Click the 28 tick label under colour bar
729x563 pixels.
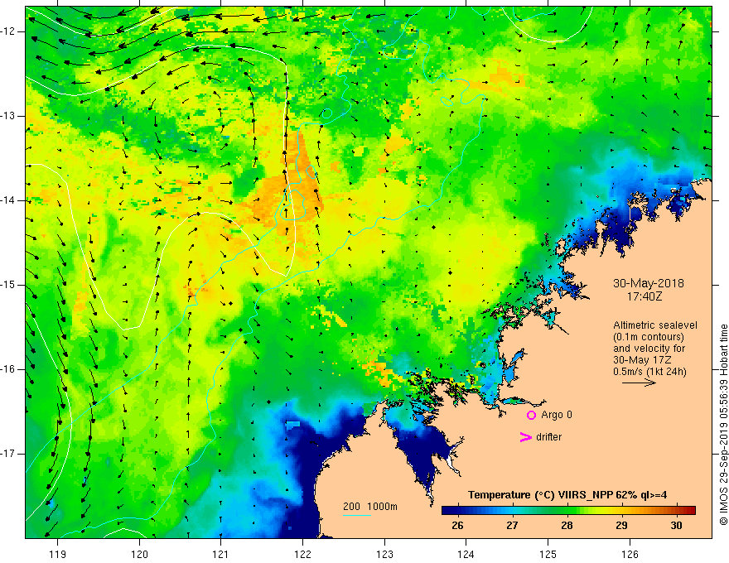pyautogui.click(x=567, y=526)
